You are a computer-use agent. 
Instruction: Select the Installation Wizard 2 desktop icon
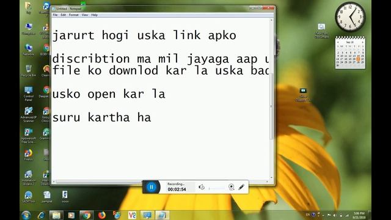pyautogui.click(x=29, y=178)
